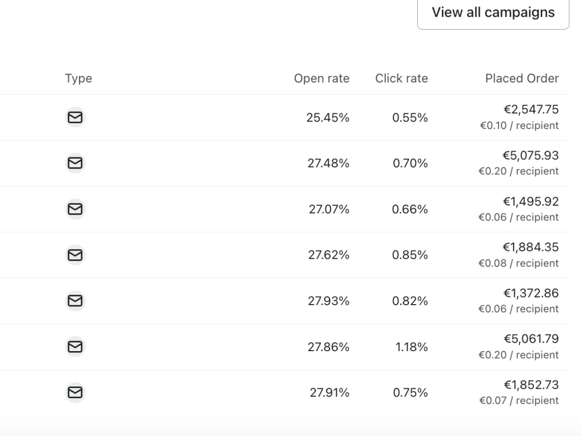
Task: Select the €5,075.93 placed order value
Action: (530, 155)
